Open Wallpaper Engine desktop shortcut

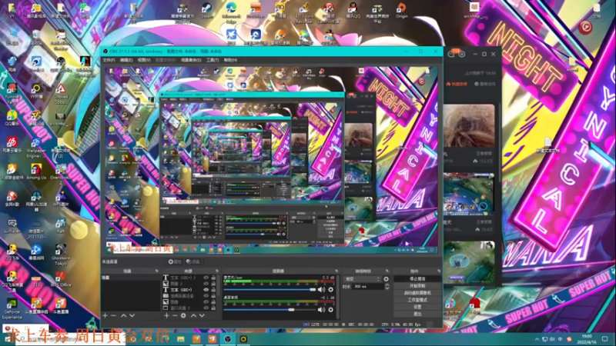click(36, 147)
